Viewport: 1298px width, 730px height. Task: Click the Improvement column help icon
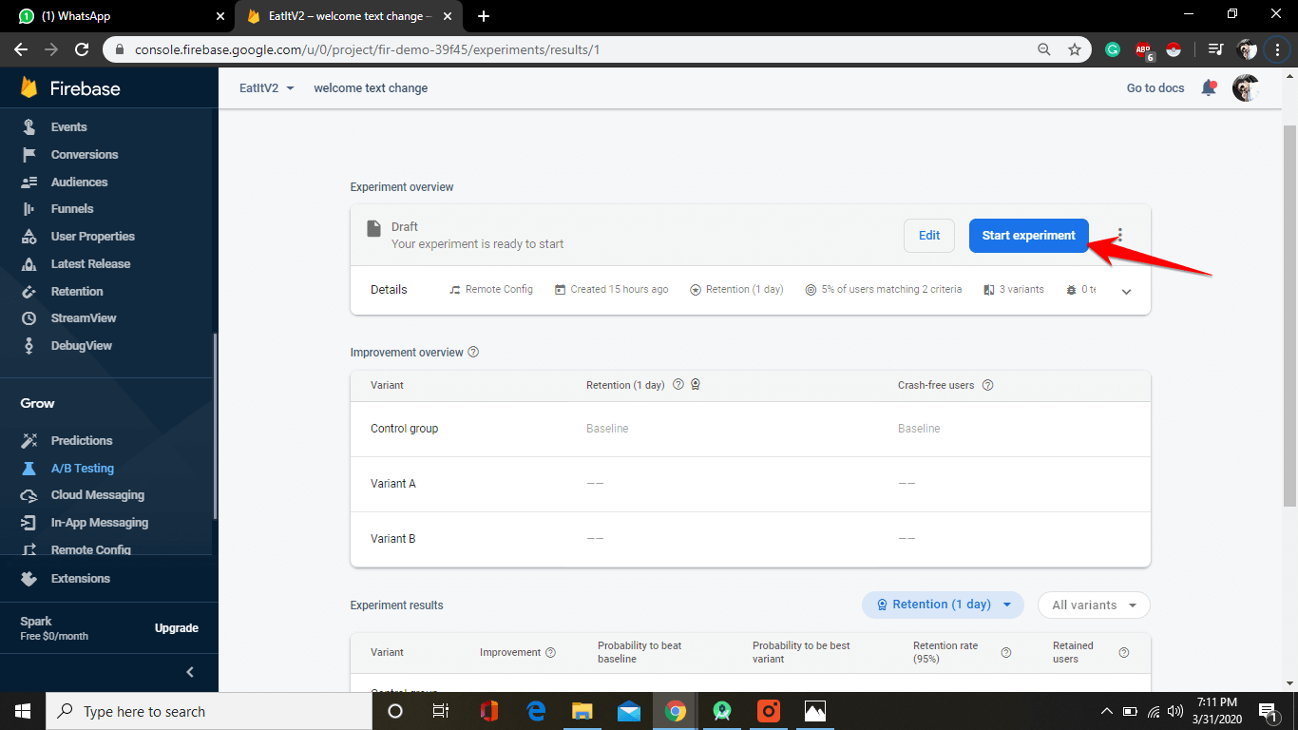coord(551,652)
